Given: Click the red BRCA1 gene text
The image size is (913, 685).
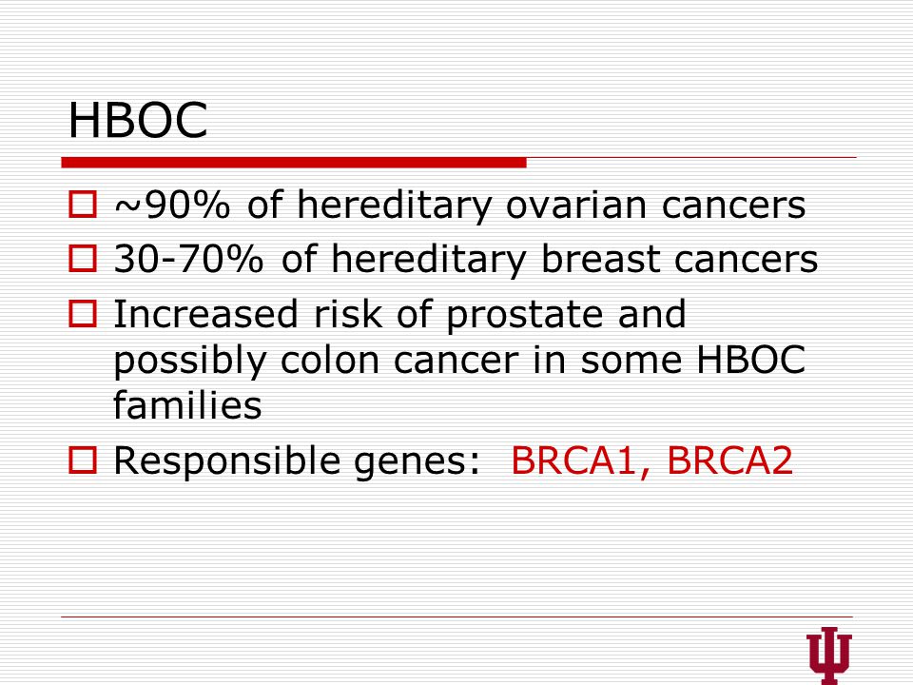Looking at the screenshot, I should click(573, 460).
